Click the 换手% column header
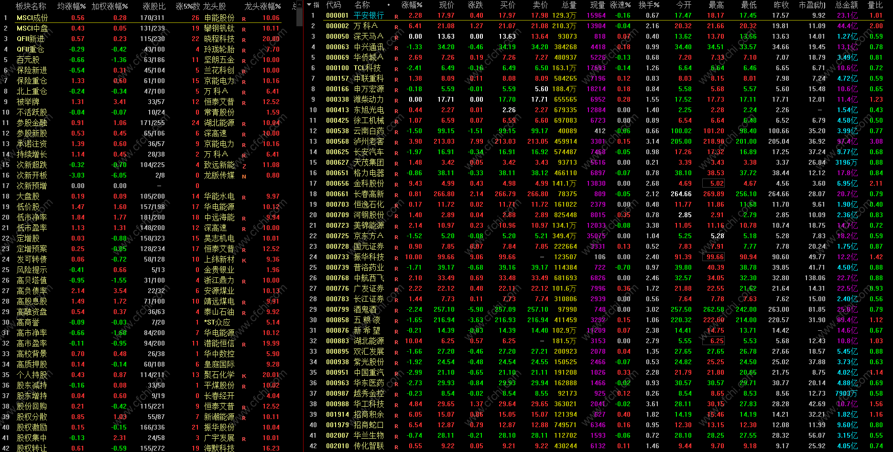The width and height of the screenshot is (893, 452). pos(649,5)
